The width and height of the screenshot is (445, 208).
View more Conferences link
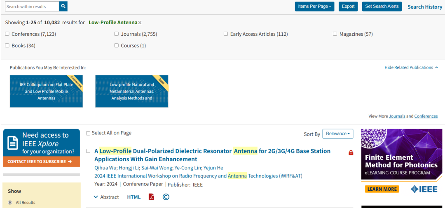point(426,116)
